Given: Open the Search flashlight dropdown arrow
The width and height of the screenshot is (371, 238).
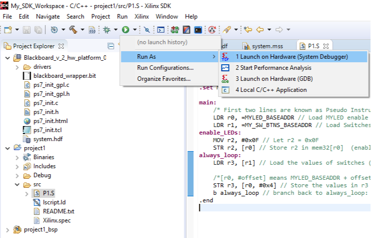Looking at the screenshot, I should click(236, 30).
